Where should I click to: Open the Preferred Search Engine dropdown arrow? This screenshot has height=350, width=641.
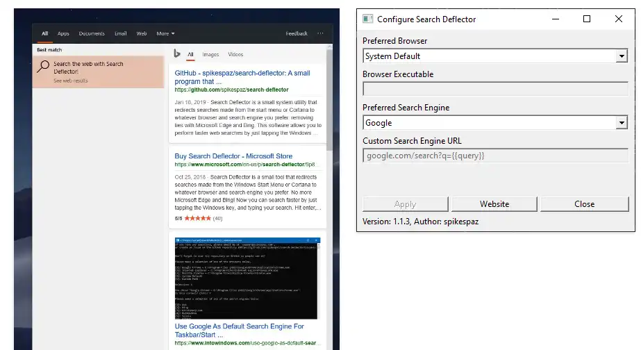622,123
